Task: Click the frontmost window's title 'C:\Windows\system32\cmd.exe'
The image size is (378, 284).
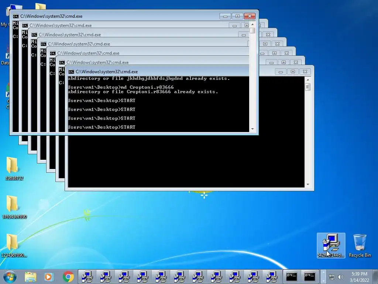Action: coord(51,16)
